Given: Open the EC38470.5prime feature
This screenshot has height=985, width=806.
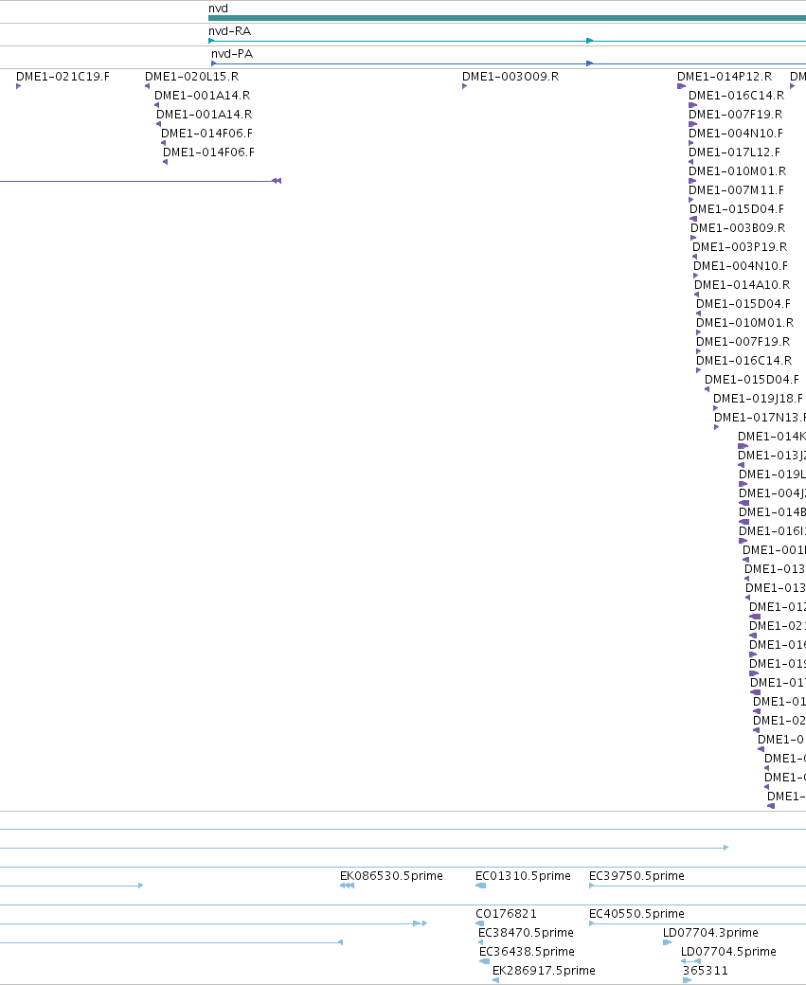Looking at the screenshot, I should pos(526,932).
